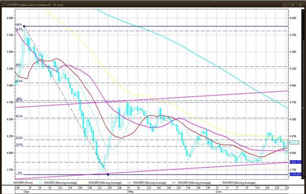Click the window title ЛУКОЙЛ chart text

point(35,5)
